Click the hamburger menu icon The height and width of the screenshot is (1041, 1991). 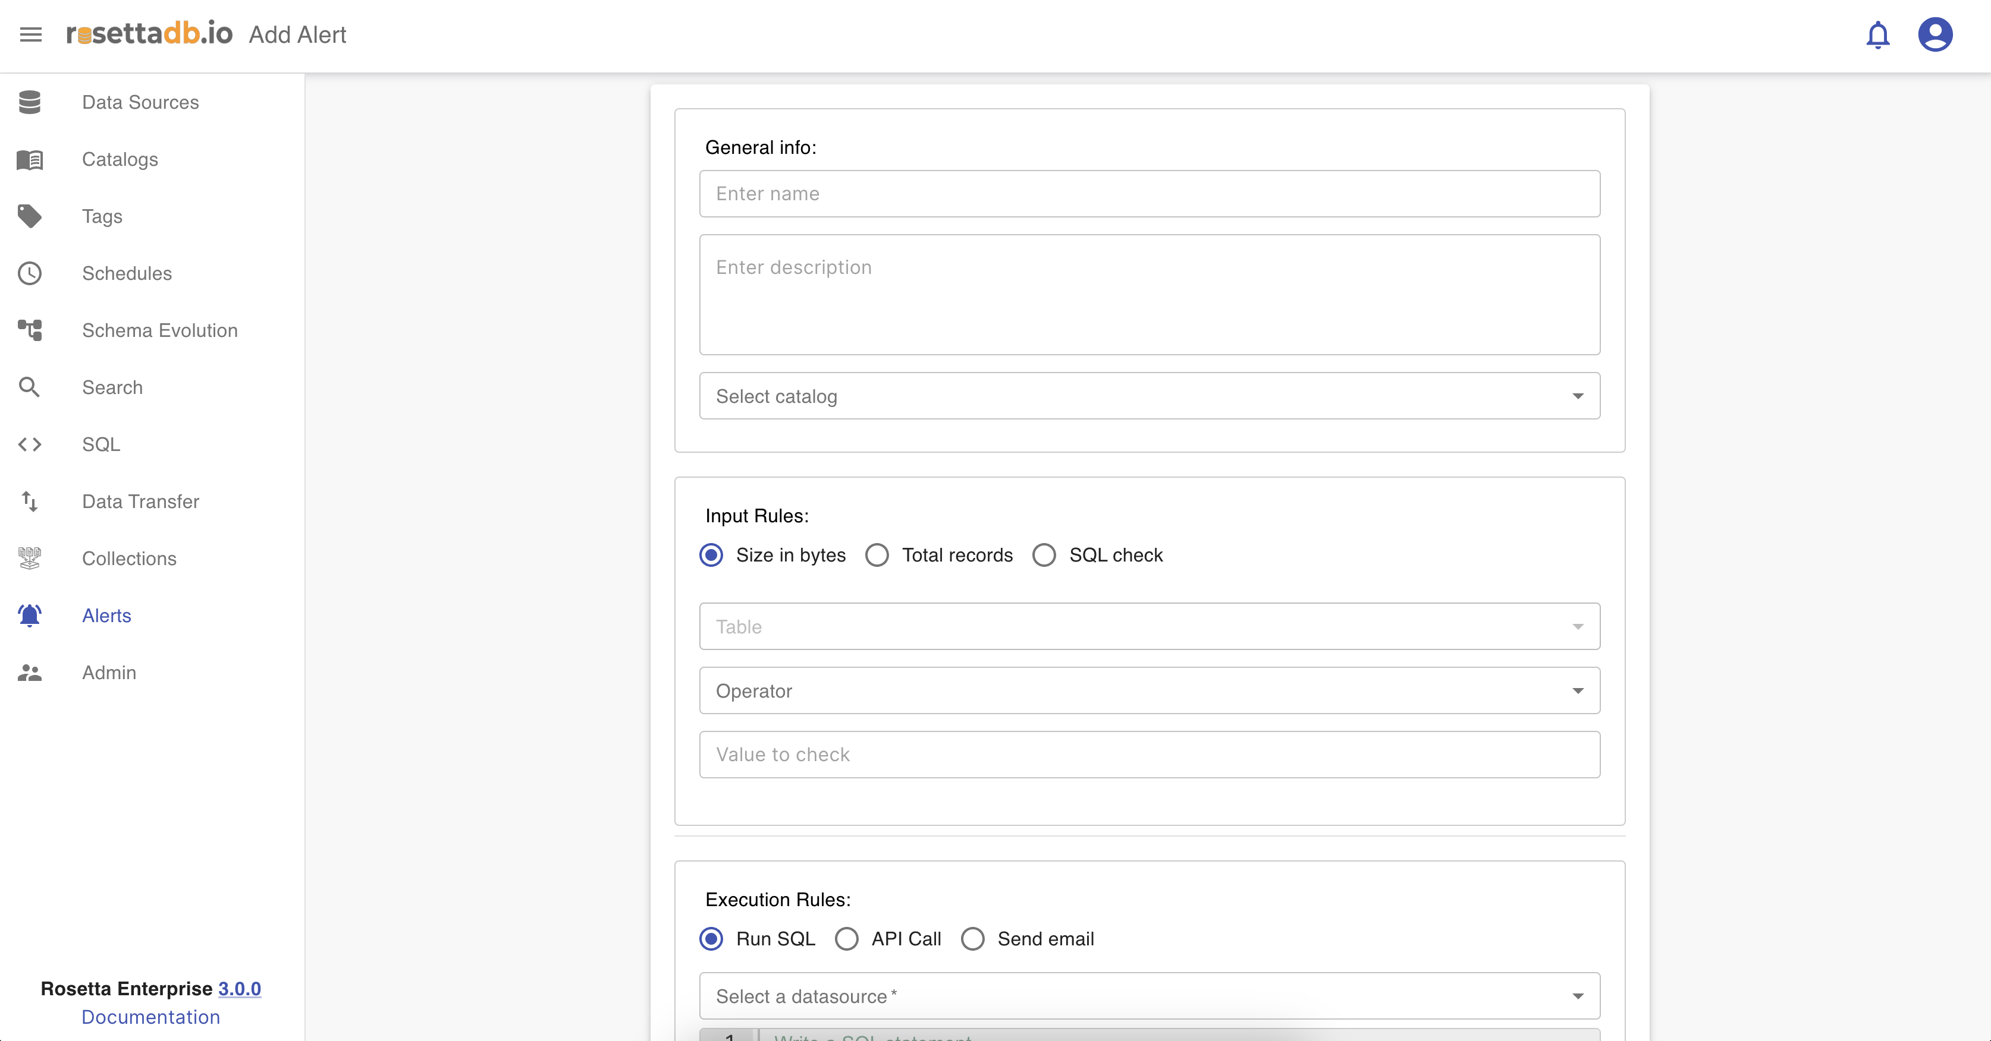click(31, 34)
